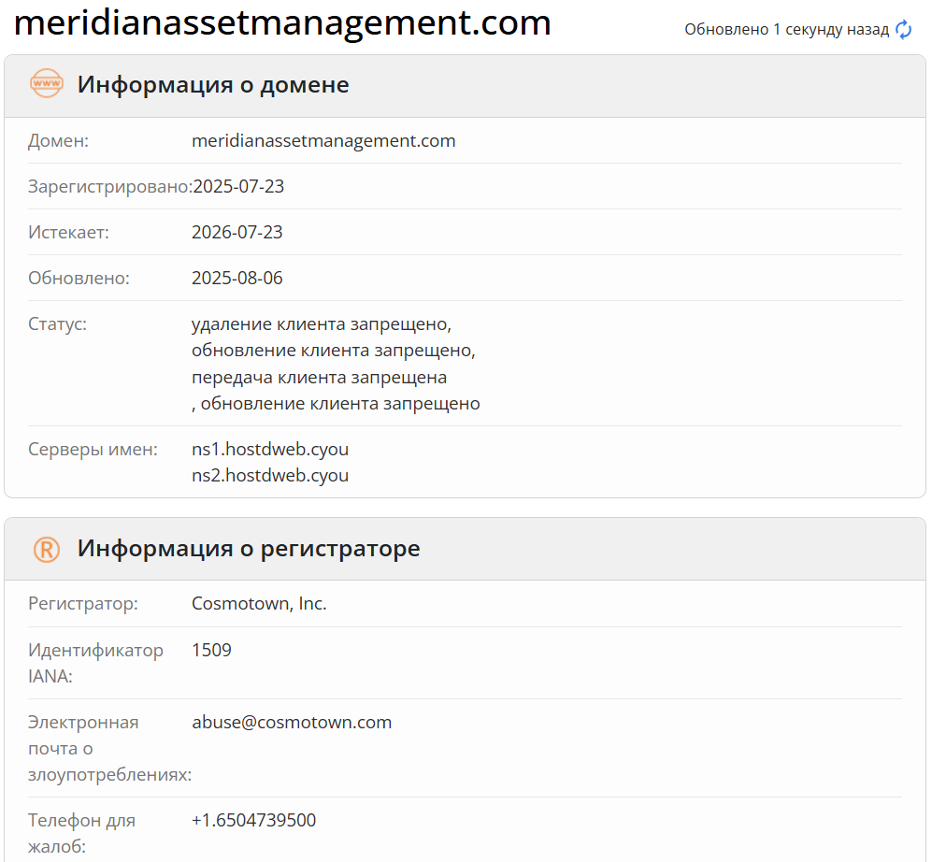Click status ', обновление клиента запрещено' last line
Viewport: 932px width, 862px height.
[336, 403]
